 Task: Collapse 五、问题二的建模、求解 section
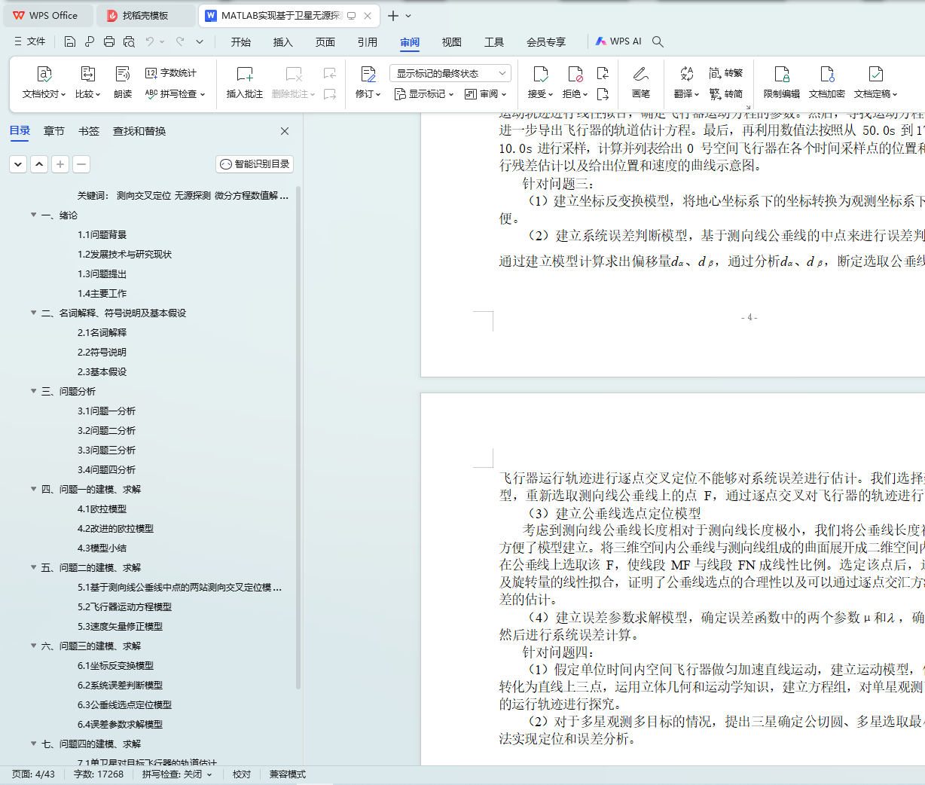(33, 567)
